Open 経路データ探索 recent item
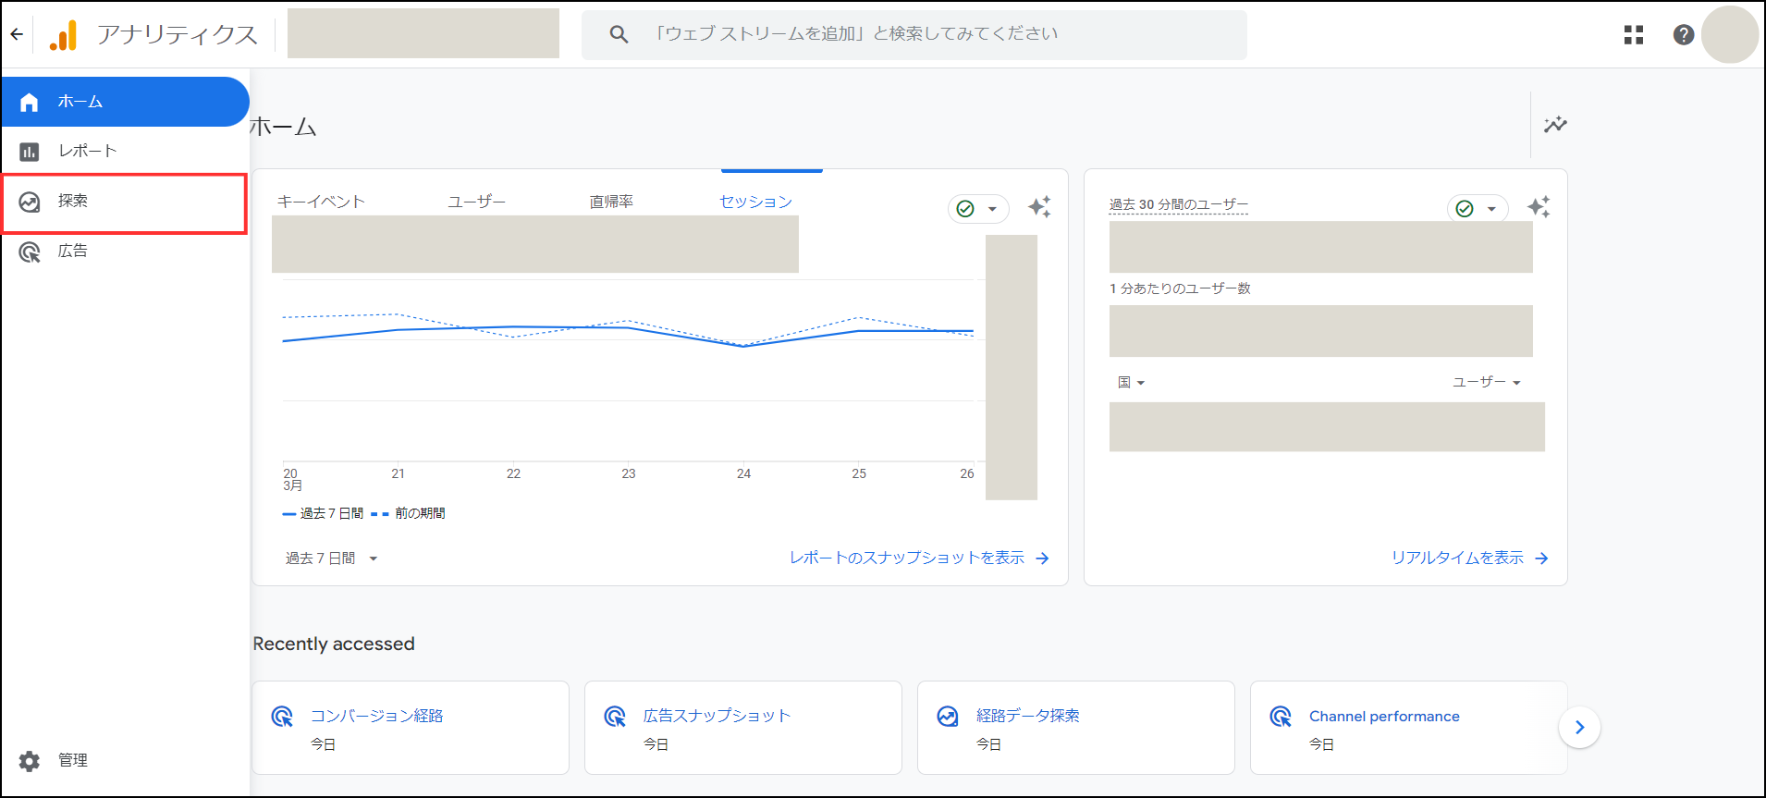 1076,728
